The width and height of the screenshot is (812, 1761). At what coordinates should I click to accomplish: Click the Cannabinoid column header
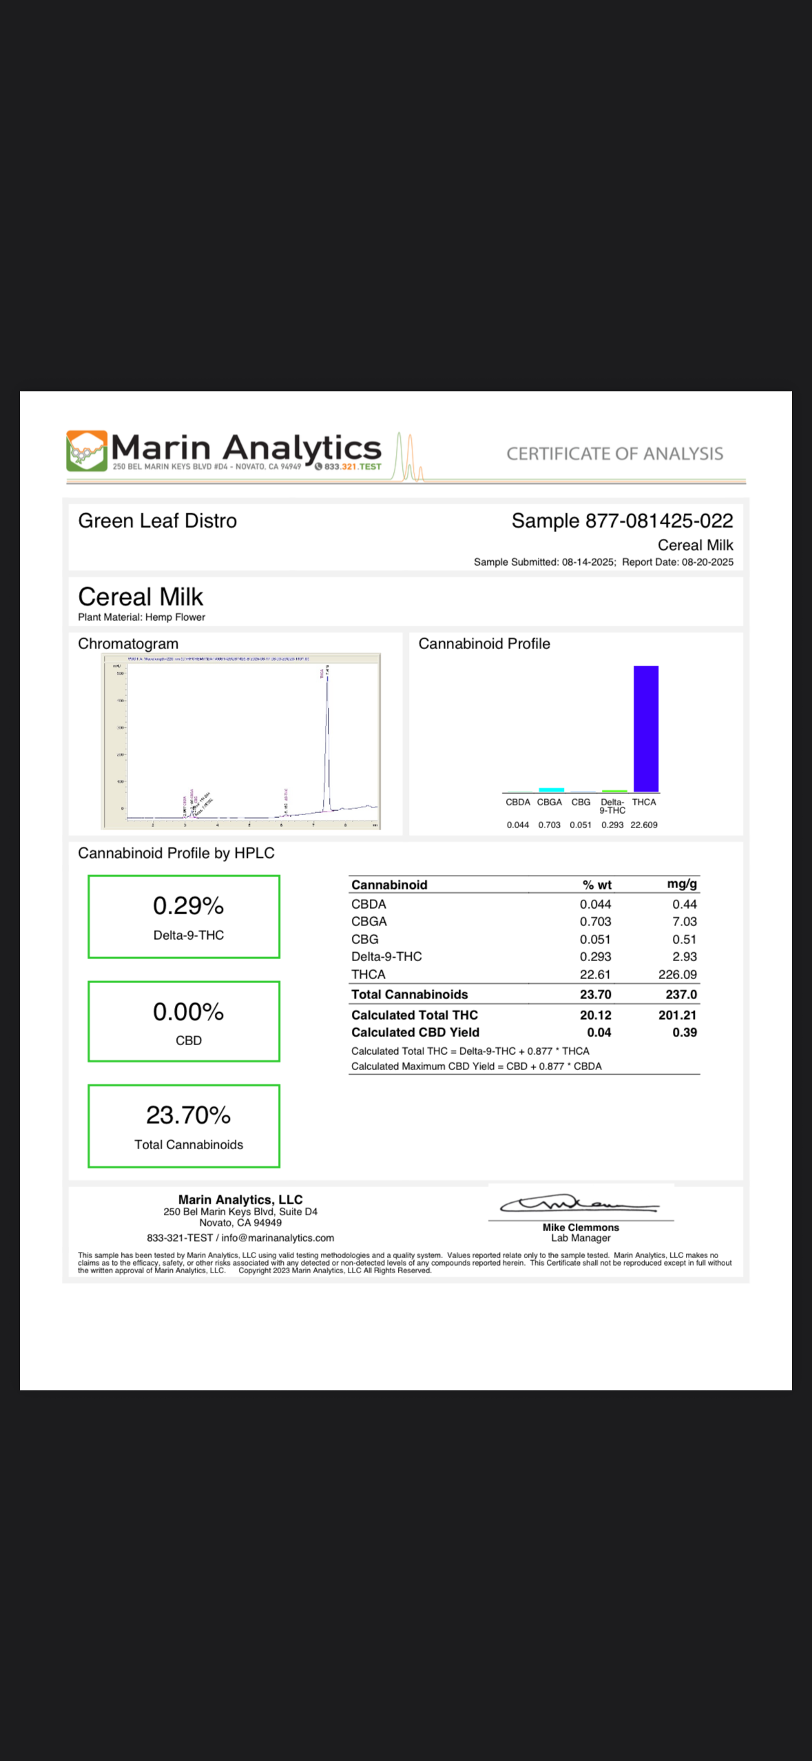point(389,885)
